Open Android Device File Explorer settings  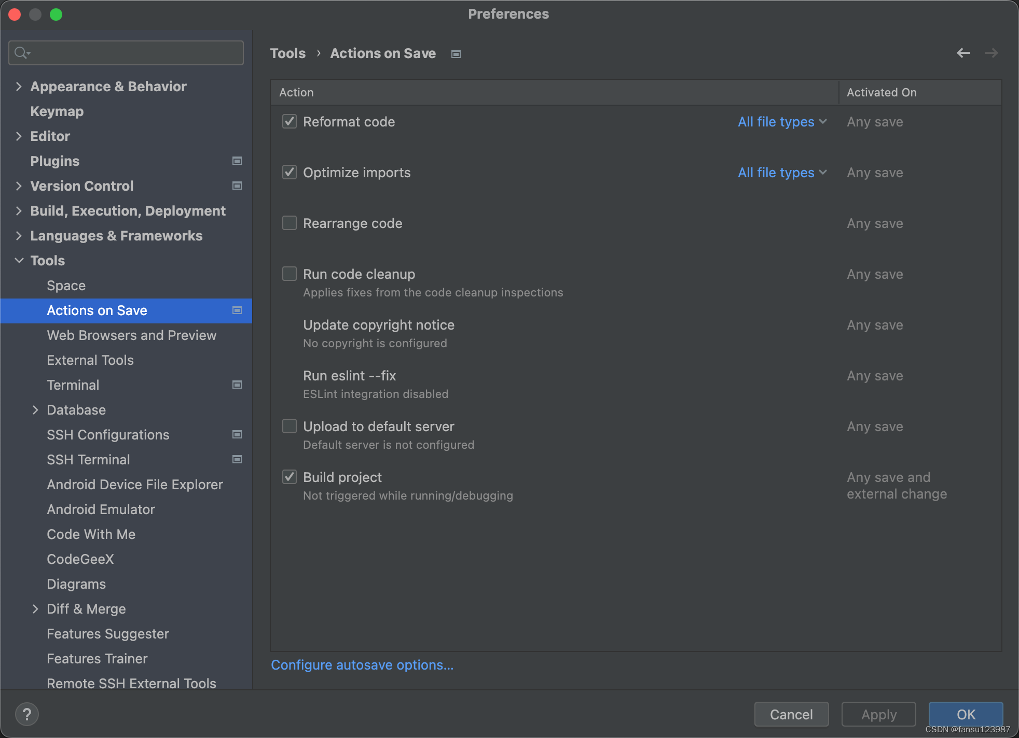(x=135, y=485)
